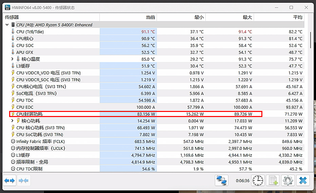
Task: Click the thermometer icon beside L3缓存 temperature
Action: (13, 66)
